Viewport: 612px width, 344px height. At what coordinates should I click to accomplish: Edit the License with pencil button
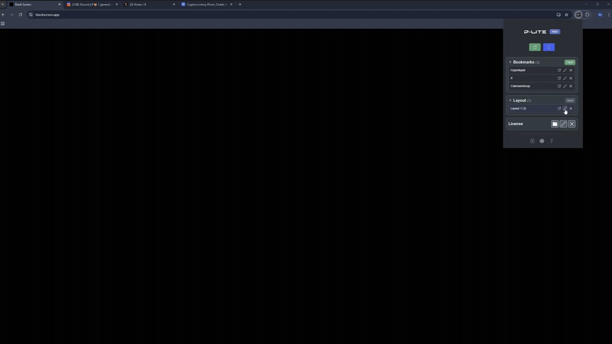(564, 124)
